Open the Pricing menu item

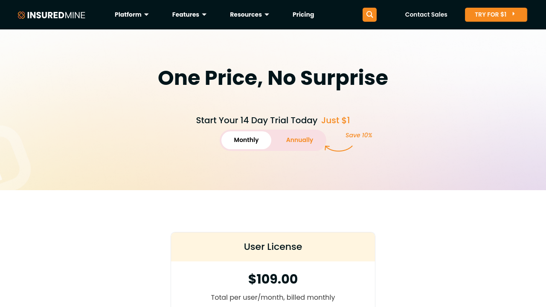click(303, 14)
